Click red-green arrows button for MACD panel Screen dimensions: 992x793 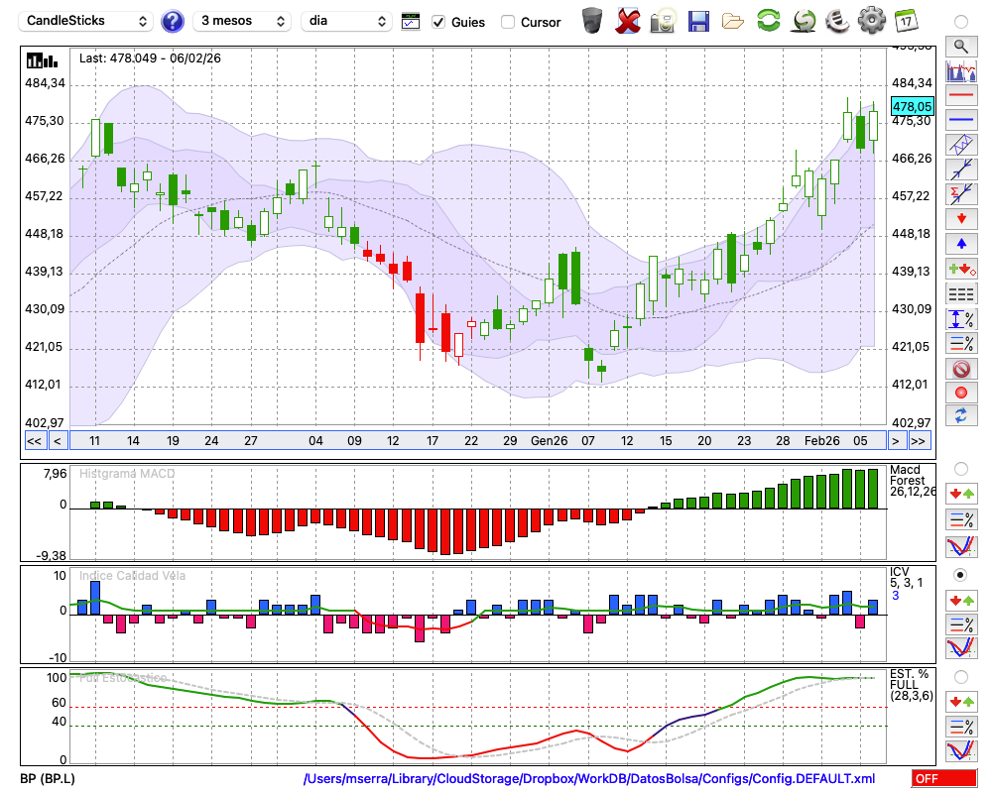click(x=961, y=494)
